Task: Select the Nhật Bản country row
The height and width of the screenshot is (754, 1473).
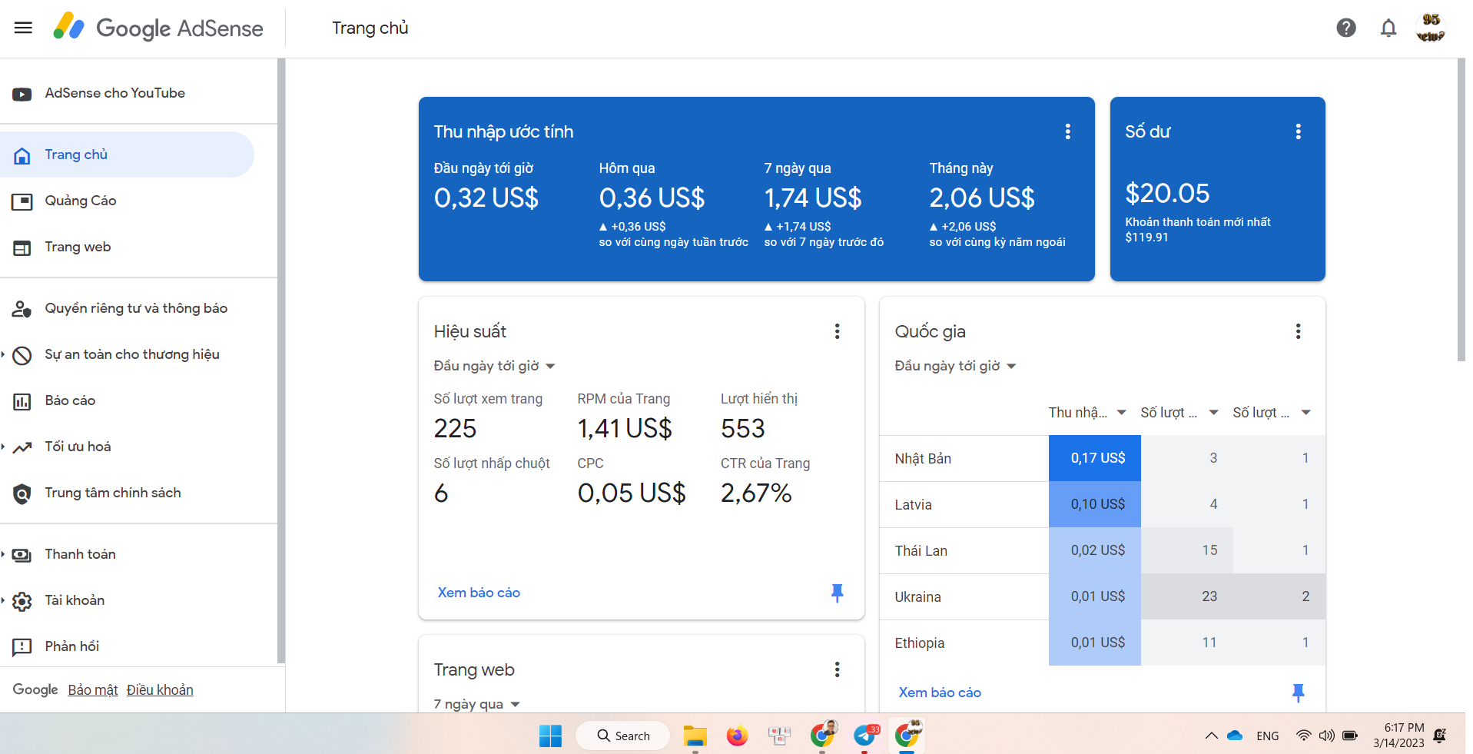Action: point(1103,458)
